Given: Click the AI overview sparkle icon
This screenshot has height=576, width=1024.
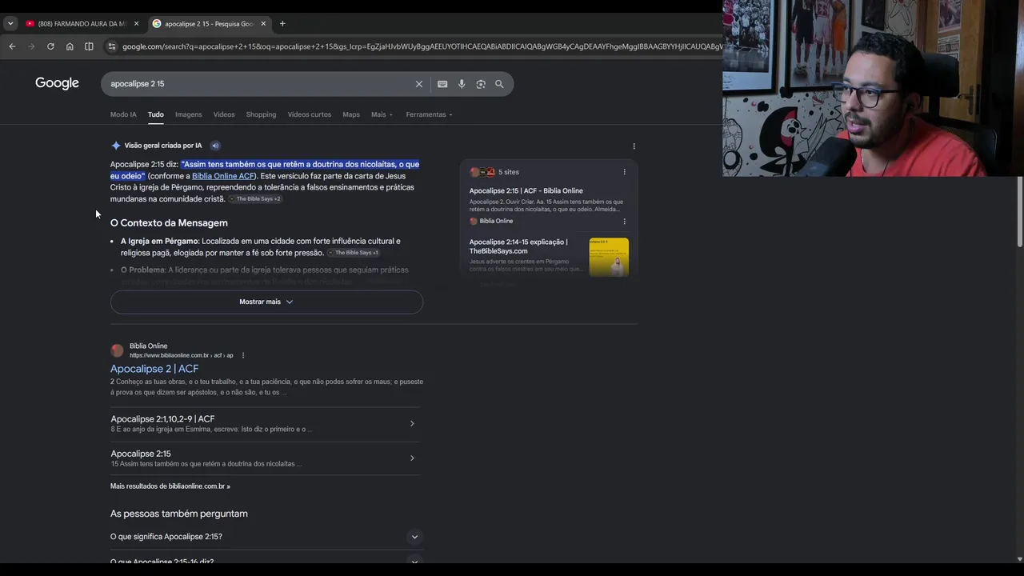Looking at the screenshot, I should click(116, 146).
